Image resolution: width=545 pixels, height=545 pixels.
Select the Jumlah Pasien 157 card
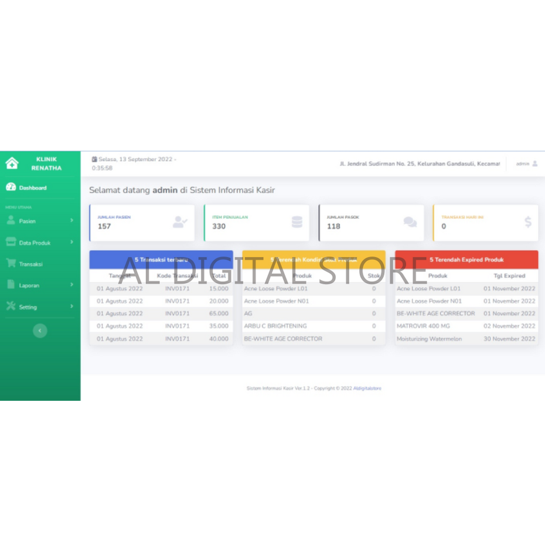141,223
